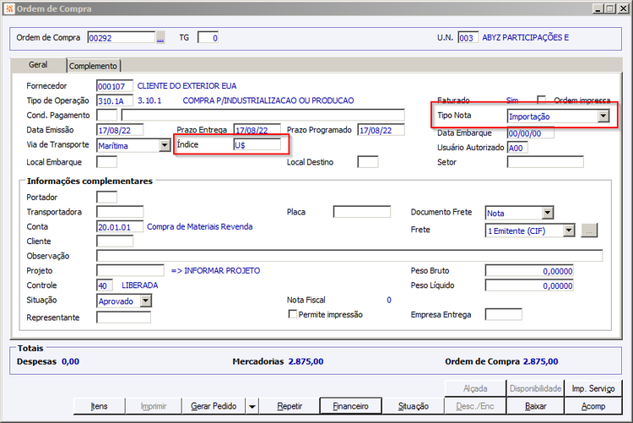
Task: Open the Via de Transporte dropdown
Action: pos(165,145)
